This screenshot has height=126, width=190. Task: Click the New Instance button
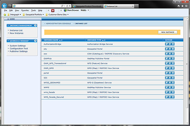(x=168, y=32)
